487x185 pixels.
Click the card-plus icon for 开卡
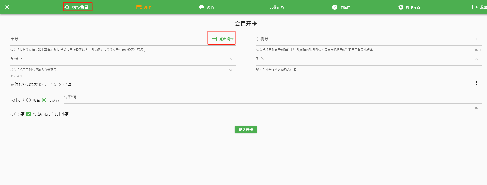pyautogui.click(x=139, y=7)
